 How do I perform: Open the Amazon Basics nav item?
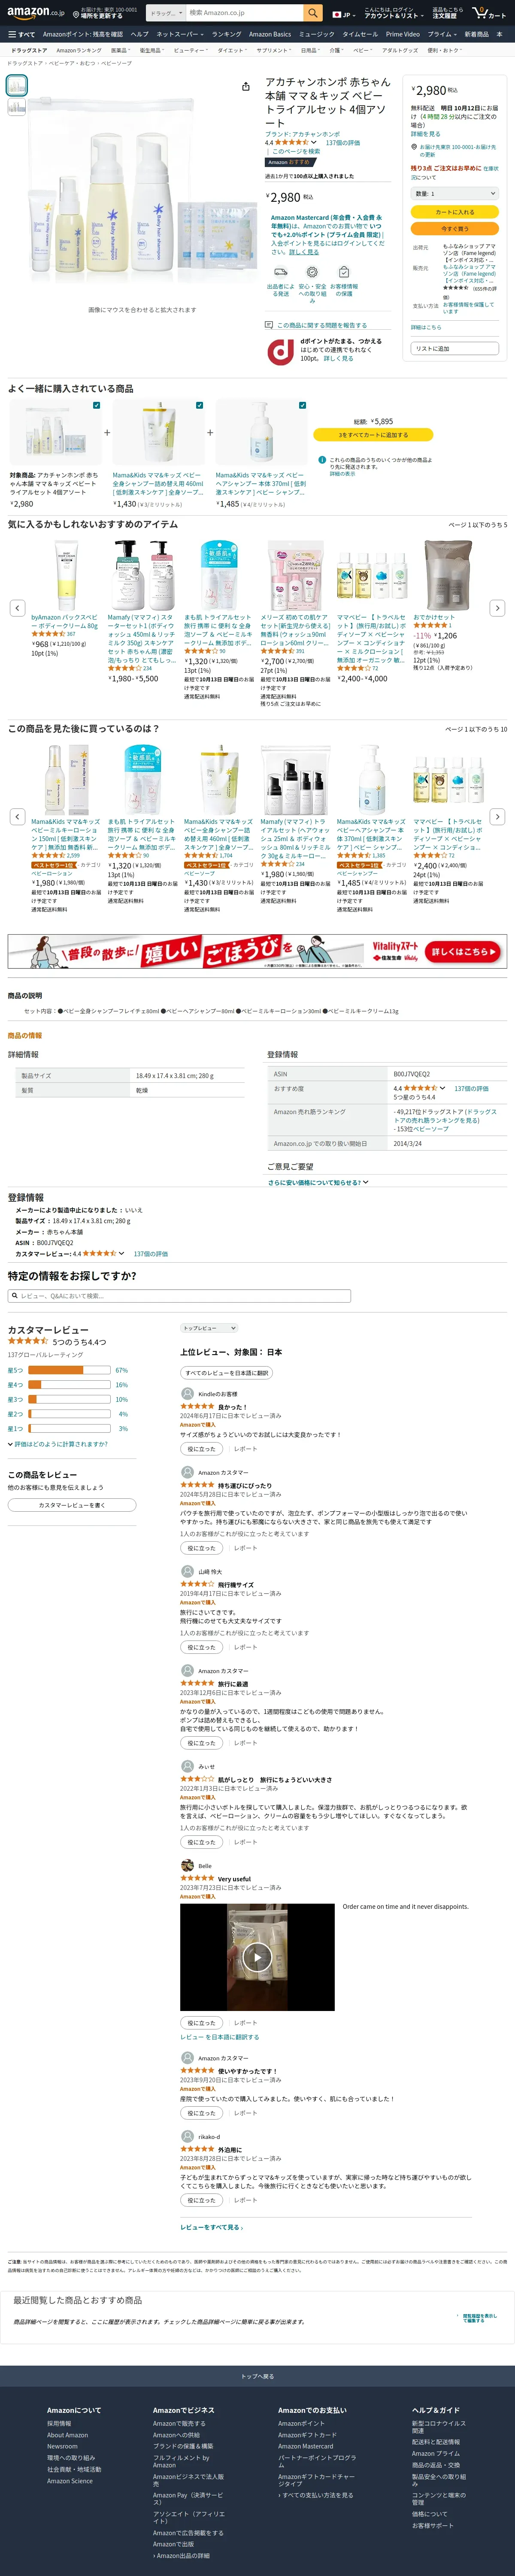[270, 34]
